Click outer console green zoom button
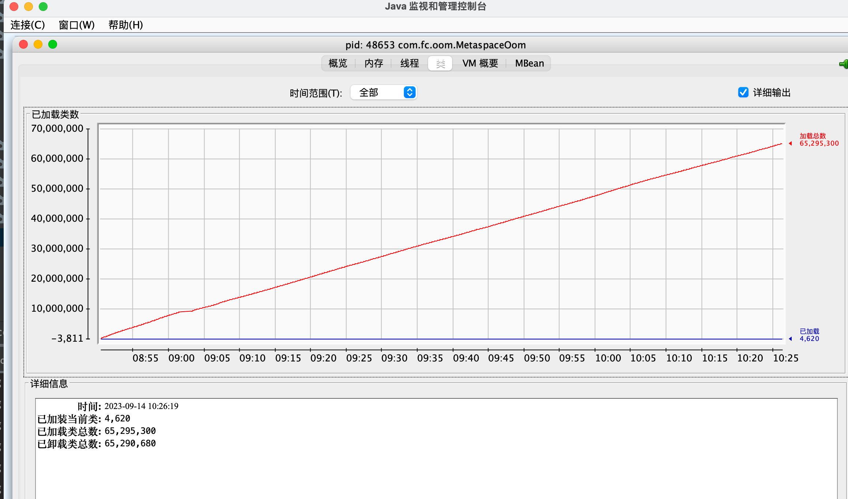The width and height of the screenshot is (848, 499). point(43,7)
